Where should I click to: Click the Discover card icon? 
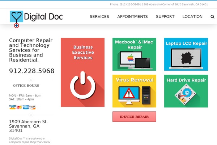tap(33, 107)
